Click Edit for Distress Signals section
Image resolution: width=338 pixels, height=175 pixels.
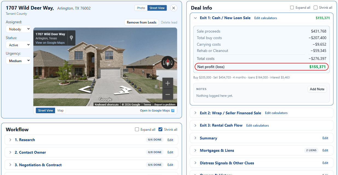pos(325,163)
